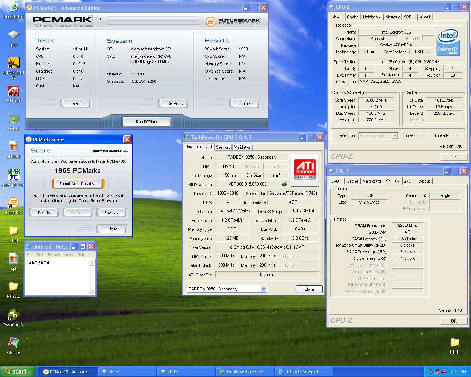Click the 1969 PCMarks score text
471x377 pixels.
[78, 171]
